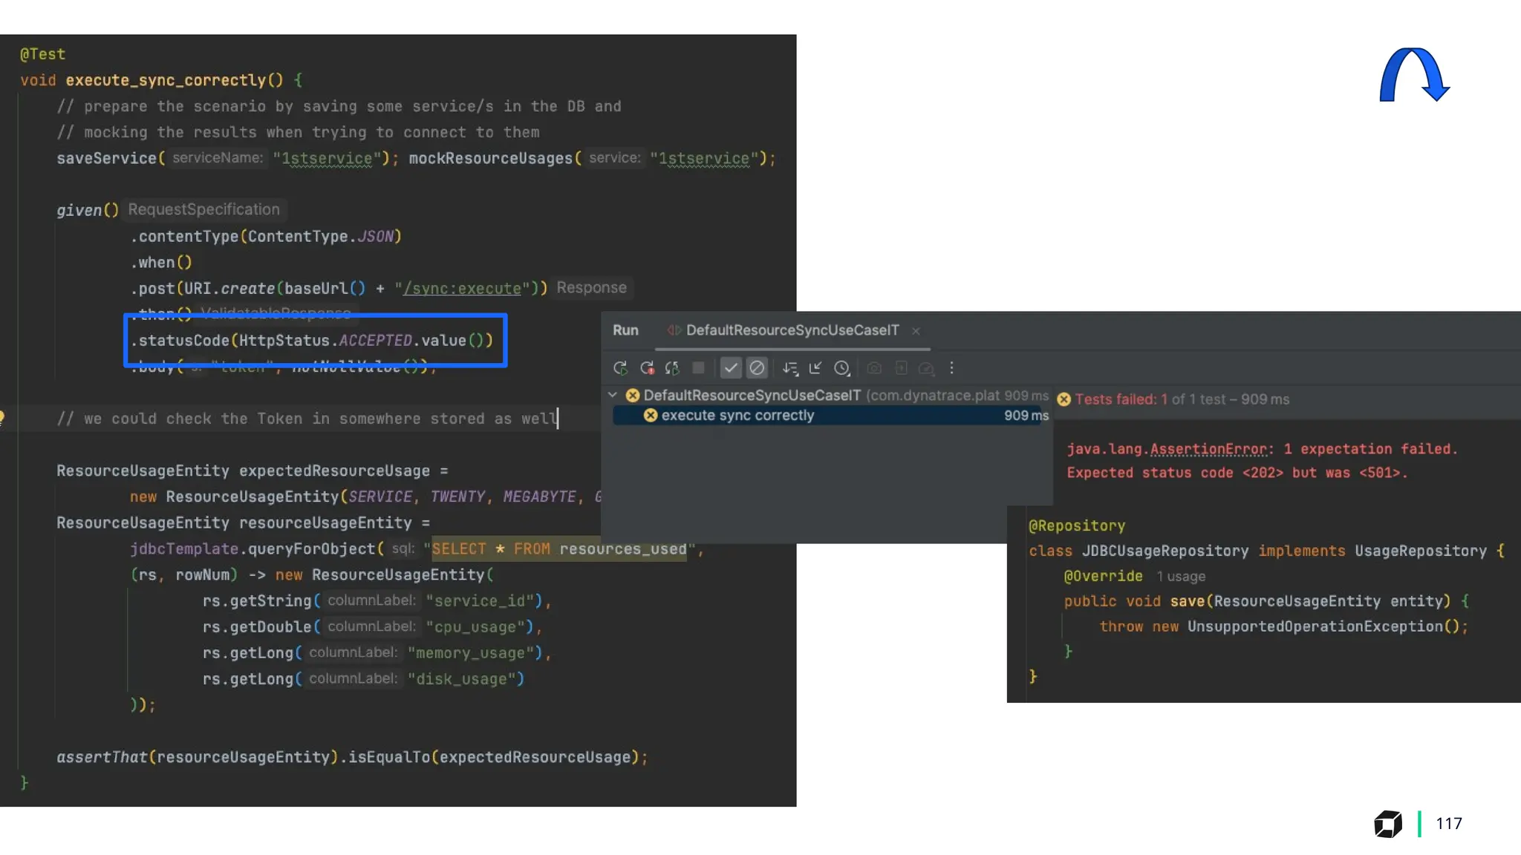The image size is (1521, 855).
Task: Select the DefaultResourceSyncUseCaseIT run tab
Action: click(792, 330)
